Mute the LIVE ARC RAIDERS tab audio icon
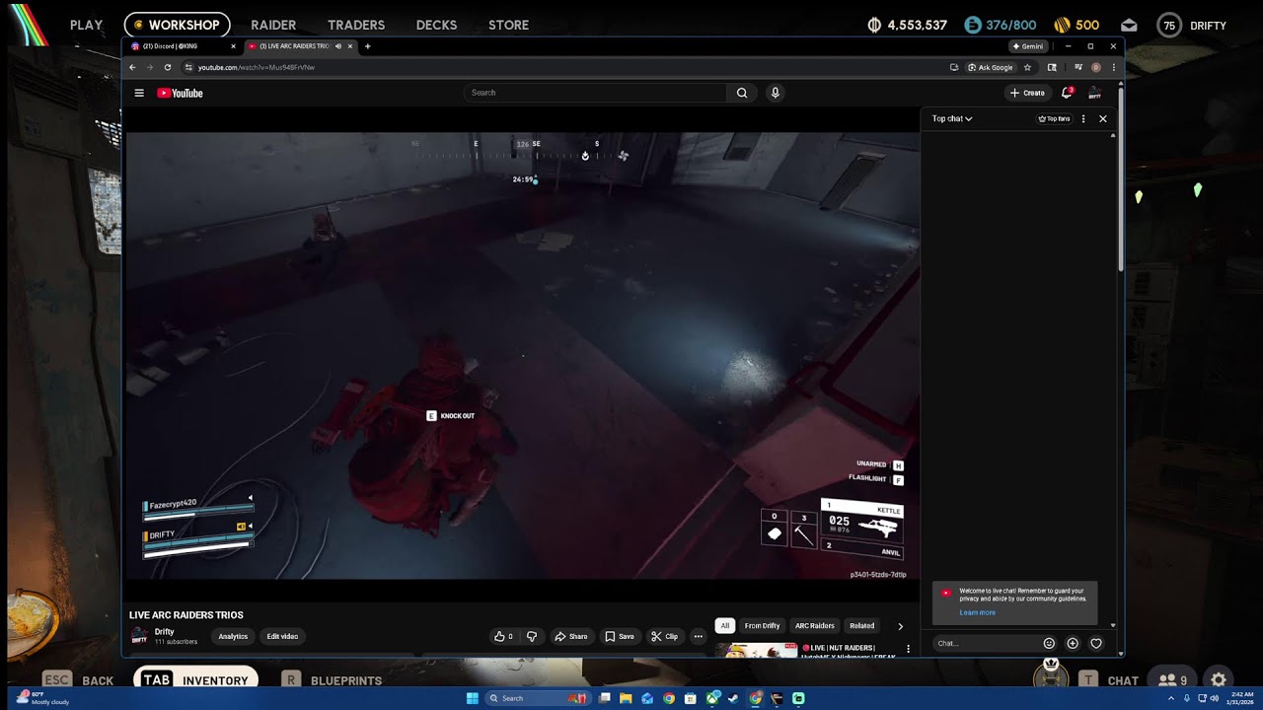The height and width of the screenshot is (710, 1263). 337,46
